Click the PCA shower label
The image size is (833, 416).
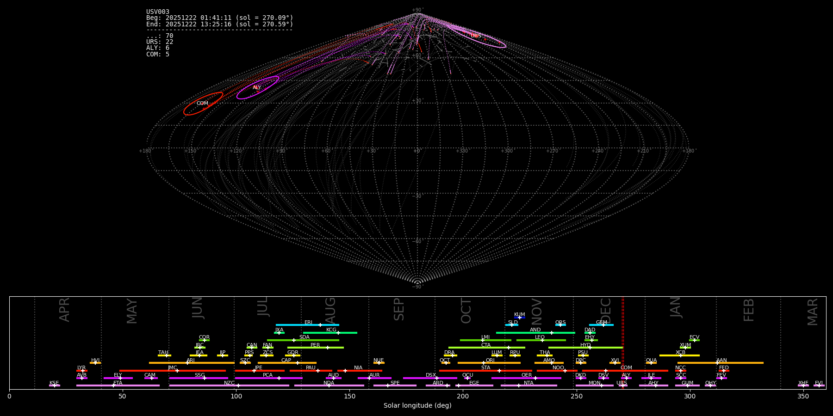[268, 375]
